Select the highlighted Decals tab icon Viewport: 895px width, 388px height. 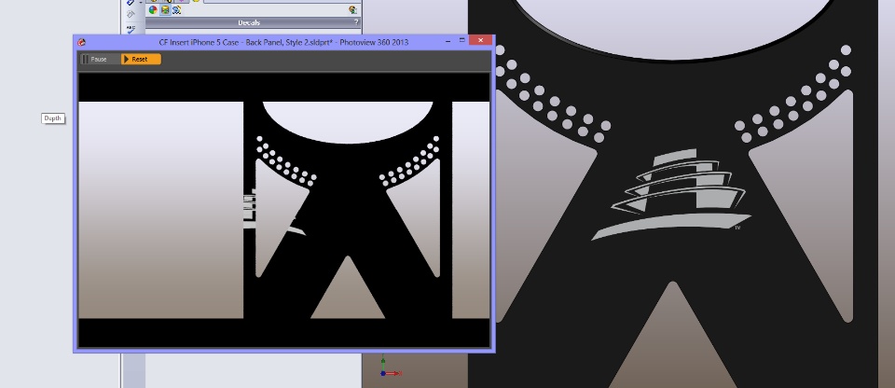tap(165, 9)
